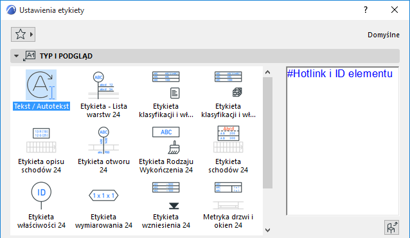The width and height of the screenshot is (410, 238).
Task: Choose the Etykieta wymiarowania 24 icon
Action: pos(103,196)
